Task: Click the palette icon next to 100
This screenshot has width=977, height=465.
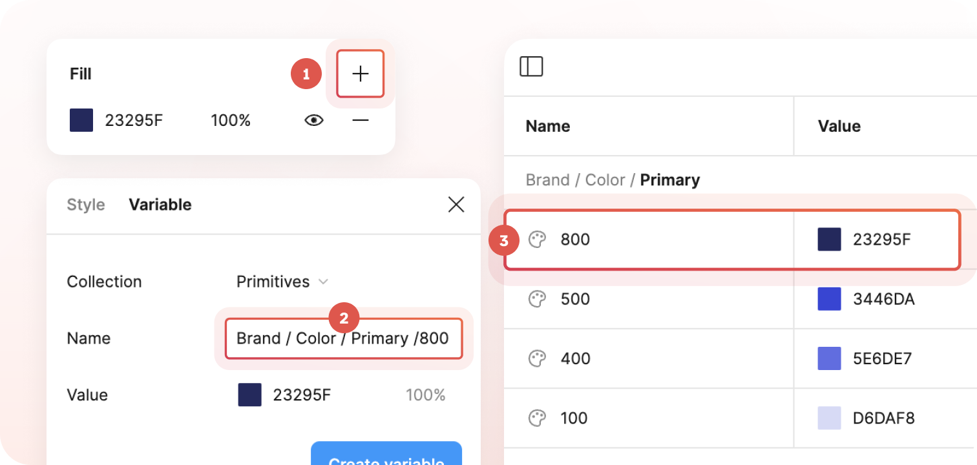Action: click(x=536, y=418)
